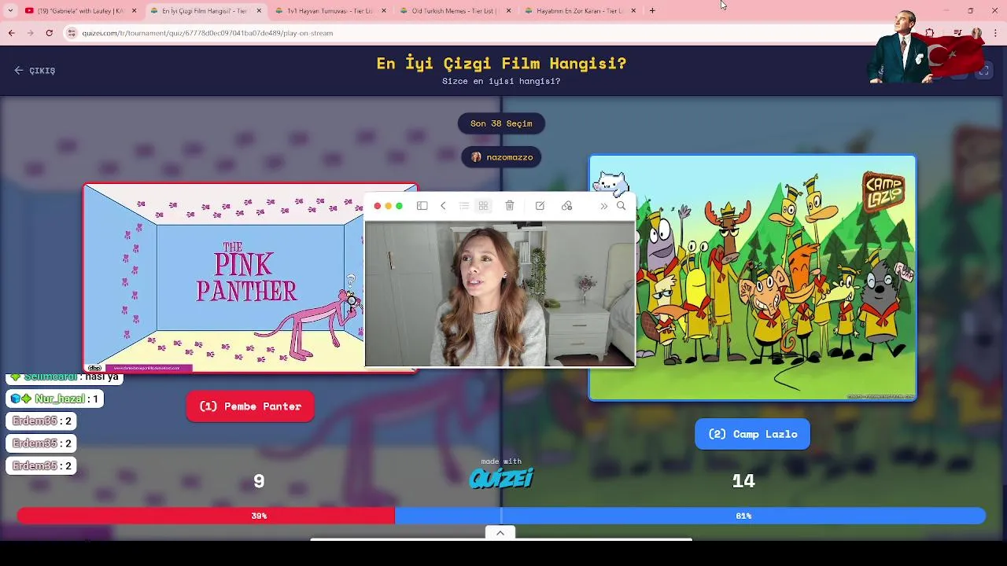Click the Nur_hazal : 1 chat message
This screenshot has width=1007, height=566.
pyautogui.click(x=55, y=399)
